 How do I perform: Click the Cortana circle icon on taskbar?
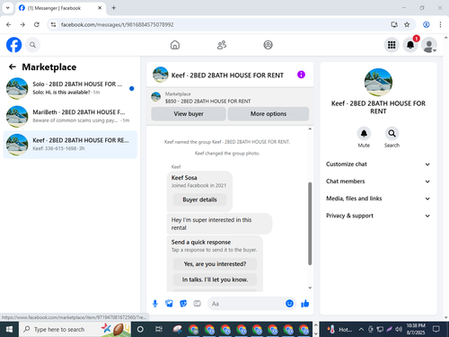click(x=140, y=330)
